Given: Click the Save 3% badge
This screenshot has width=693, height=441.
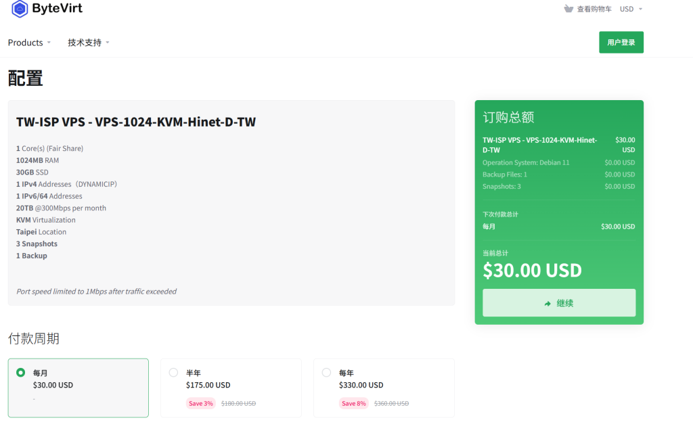Looking at the screenshot, I should point(201,403).
